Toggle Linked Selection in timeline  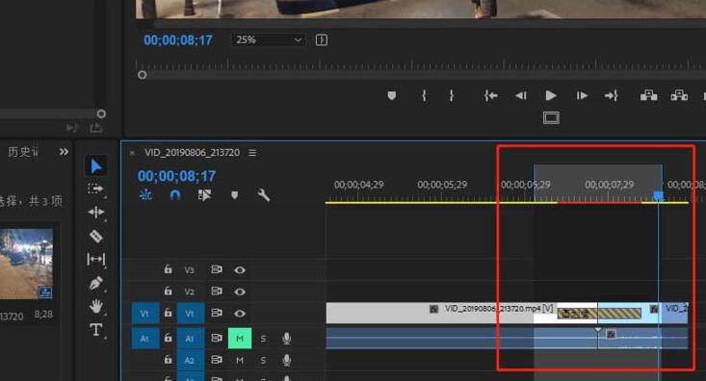point(204,194)
